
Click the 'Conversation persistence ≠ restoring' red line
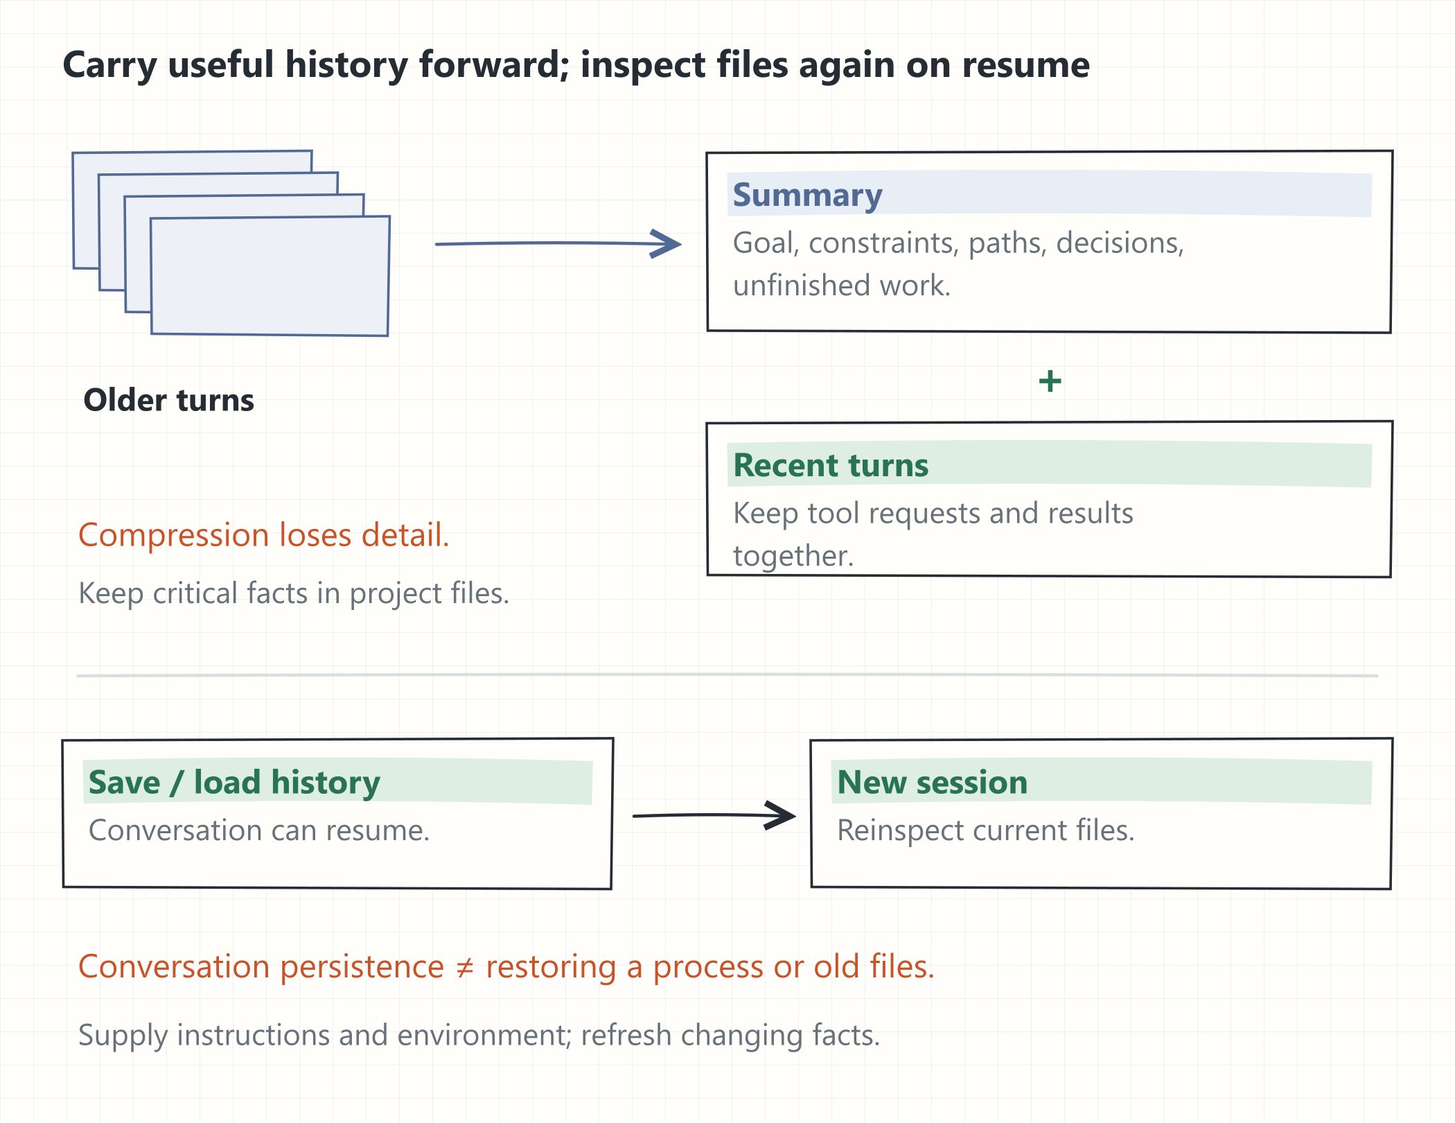tap(506, 966)
